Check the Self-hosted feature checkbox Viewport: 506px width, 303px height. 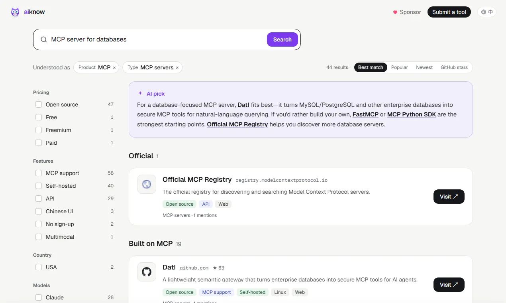pos(39,186)
